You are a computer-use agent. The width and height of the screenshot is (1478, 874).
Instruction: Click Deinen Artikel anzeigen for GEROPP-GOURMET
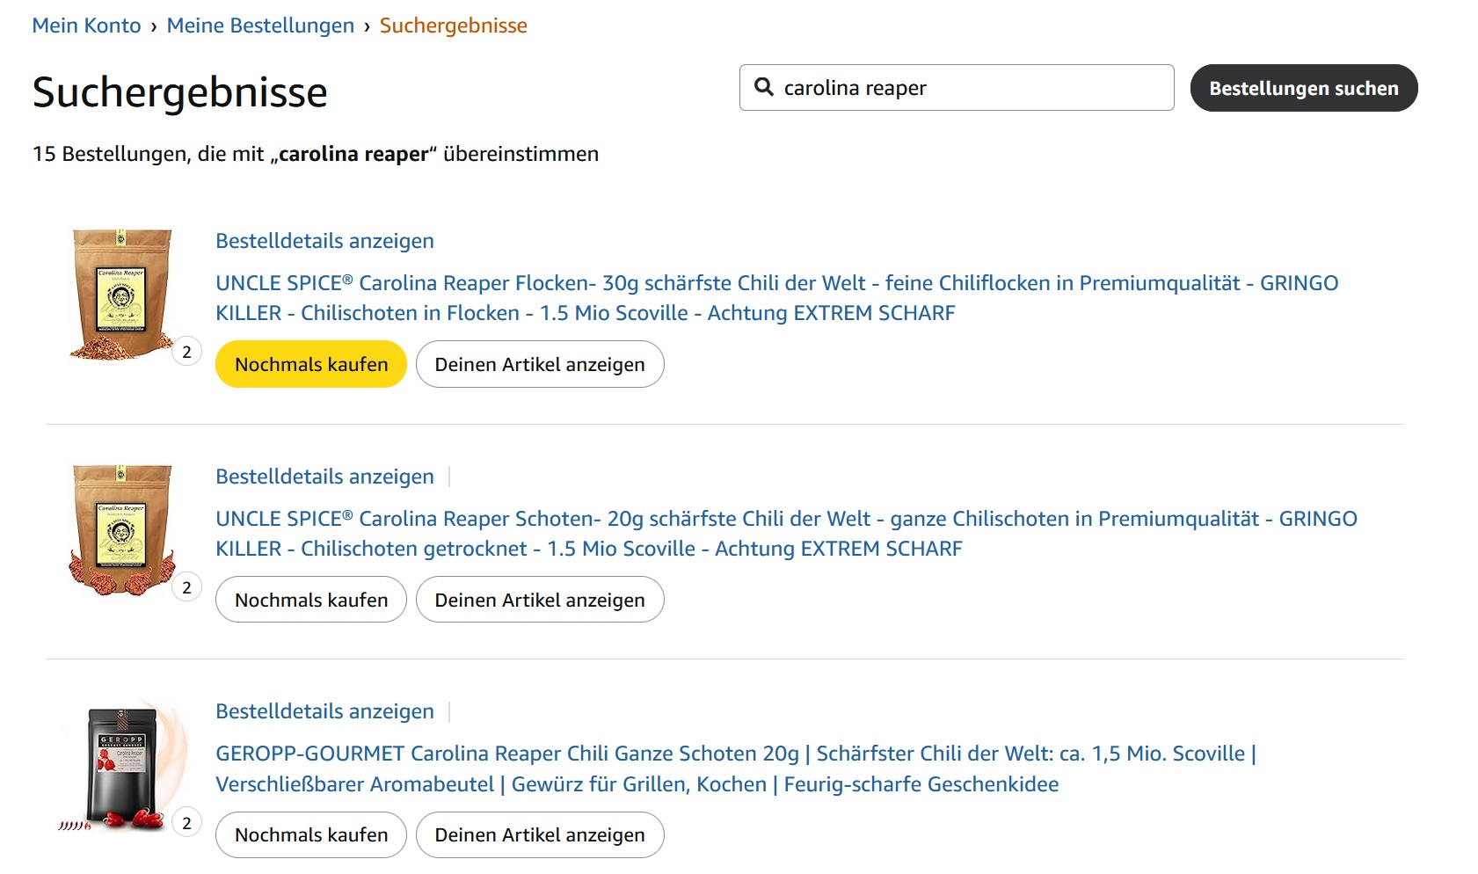click(x=540, y=834)
